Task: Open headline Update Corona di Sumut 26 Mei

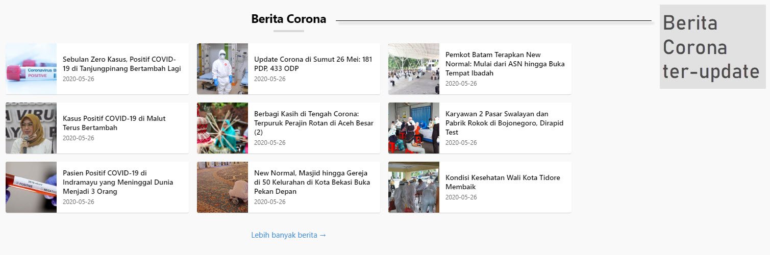Action: tap(313, 64)
